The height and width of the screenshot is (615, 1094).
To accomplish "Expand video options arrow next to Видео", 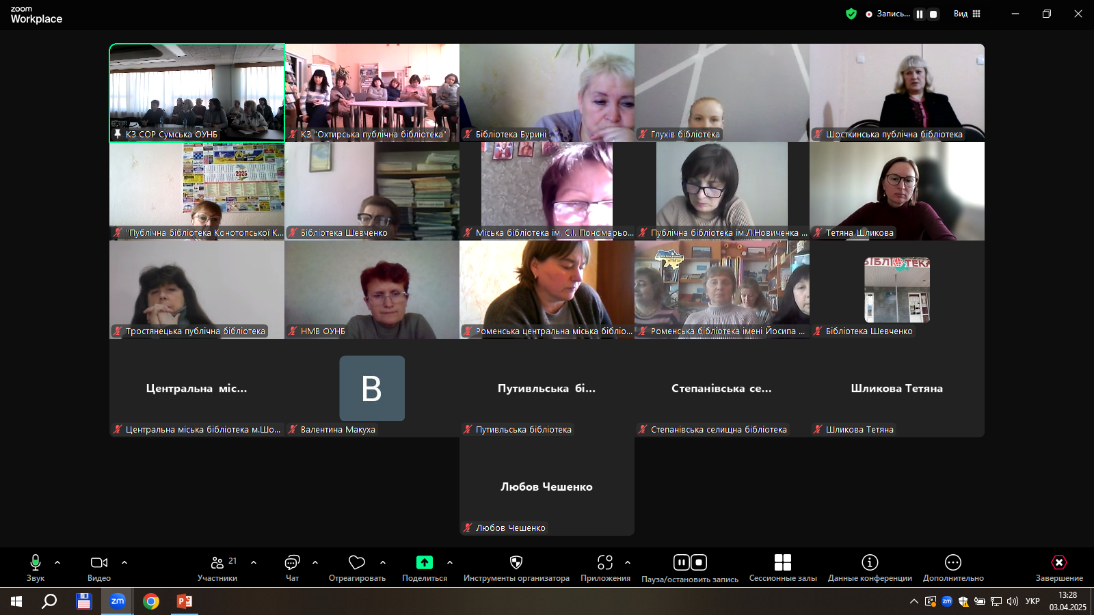I will (x=124, y=562).
